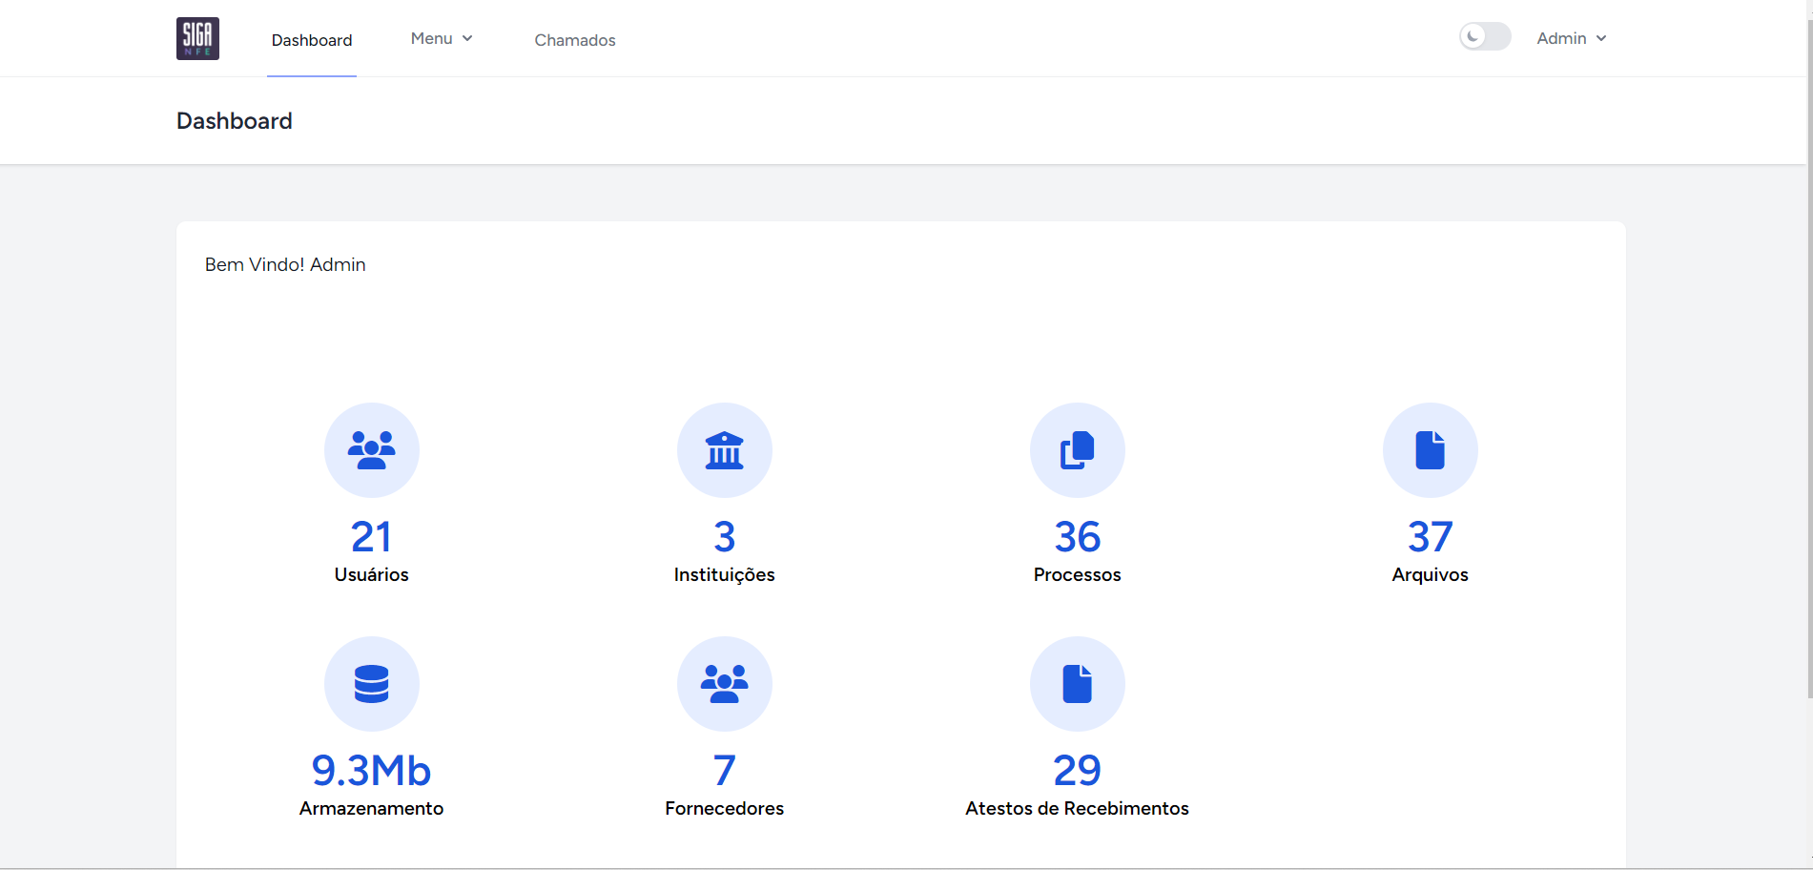Click the Usuários people icon
The width and height of the screenshot is (1813, 870).
(x=372, y=450)
